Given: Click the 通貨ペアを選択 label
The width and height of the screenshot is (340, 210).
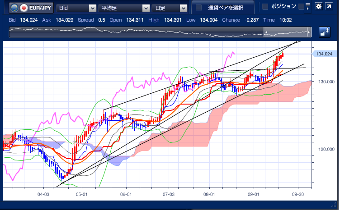Looking at the screenshot, I should click(x=226, y=8).
